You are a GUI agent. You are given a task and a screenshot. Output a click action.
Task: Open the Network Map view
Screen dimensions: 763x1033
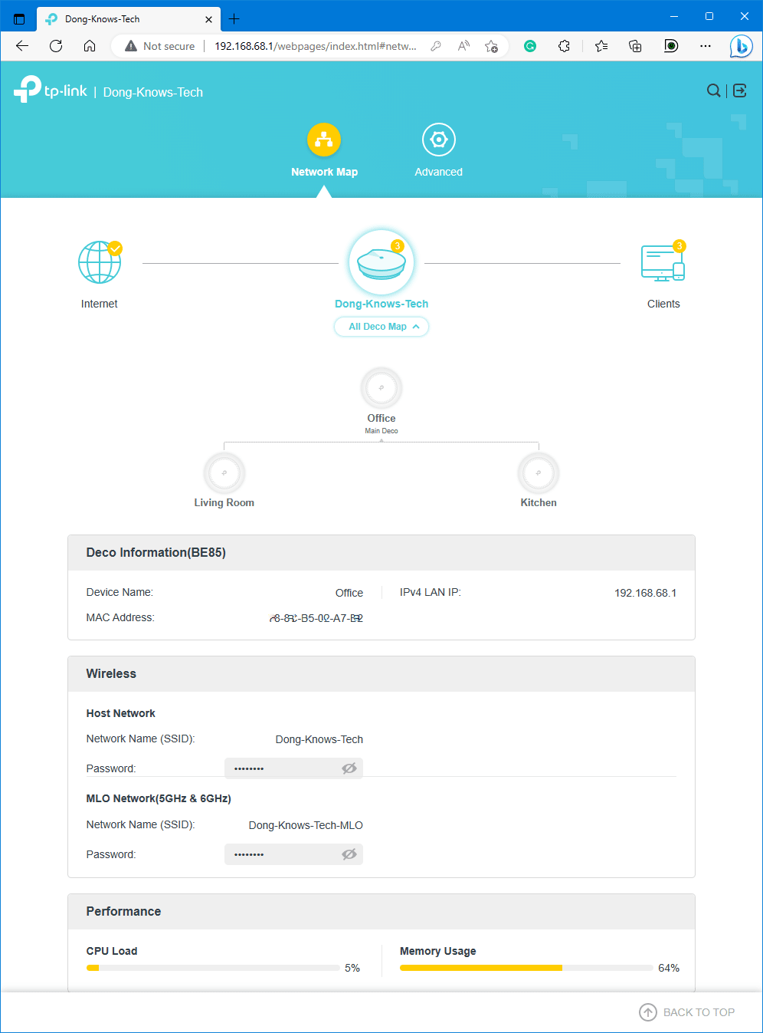tap(324, 150)
